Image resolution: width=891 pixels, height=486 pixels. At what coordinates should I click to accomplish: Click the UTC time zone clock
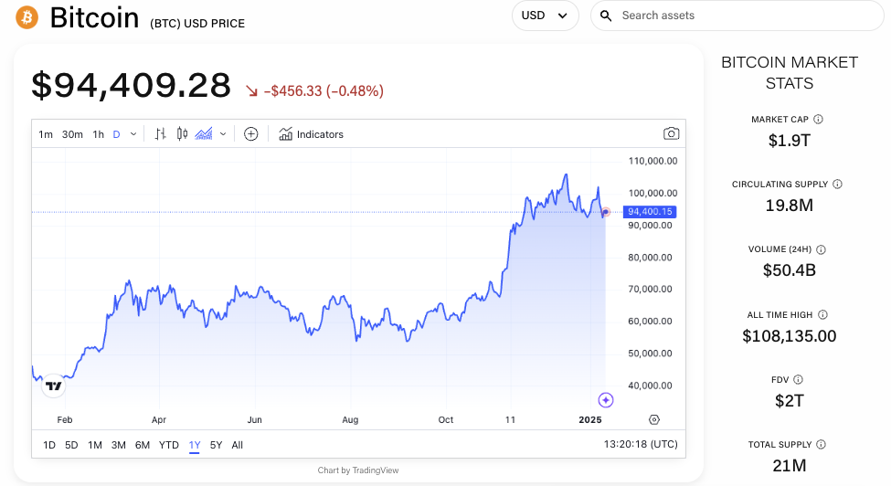pos(641,445)
